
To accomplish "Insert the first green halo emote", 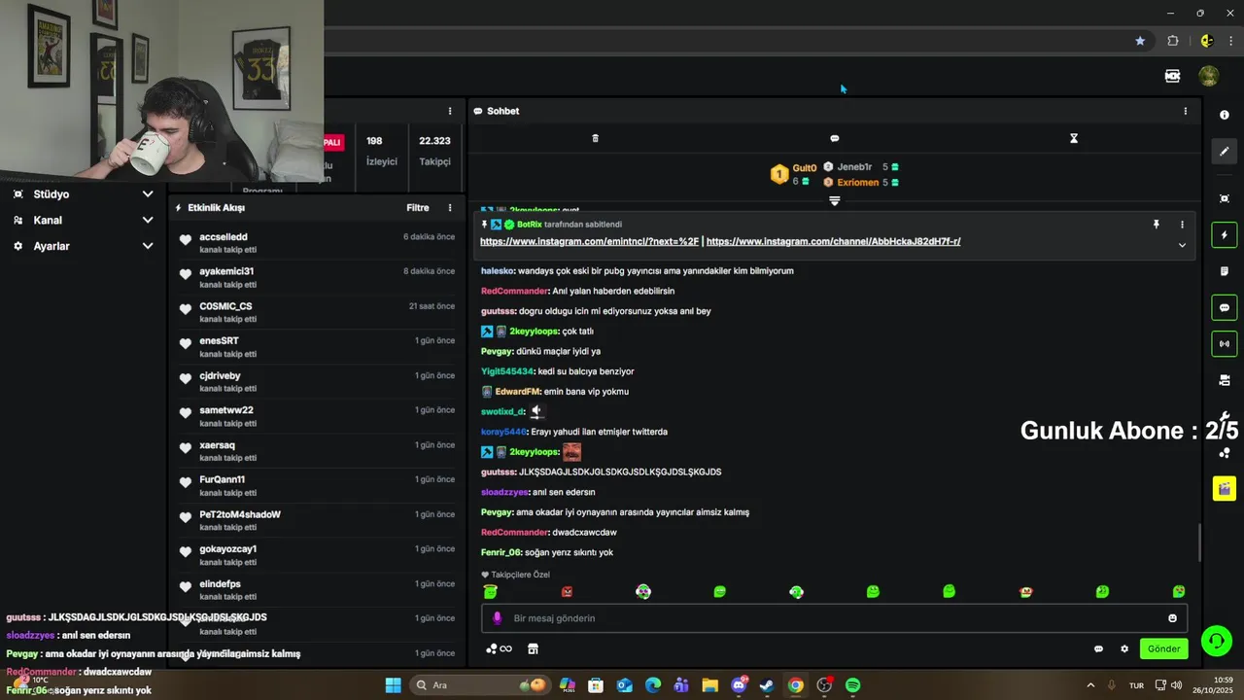I will [491, 591].
